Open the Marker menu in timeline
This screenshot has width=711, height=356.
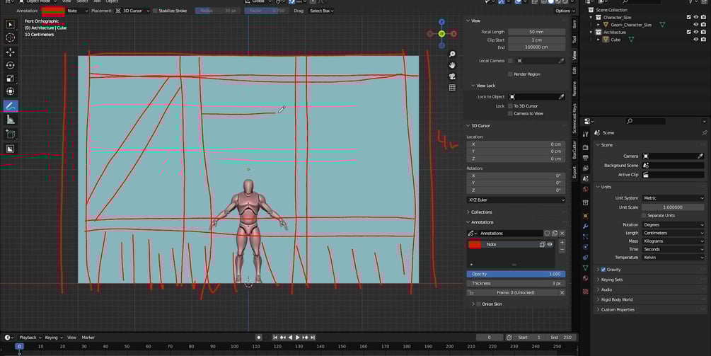click(x=88, y=338)
